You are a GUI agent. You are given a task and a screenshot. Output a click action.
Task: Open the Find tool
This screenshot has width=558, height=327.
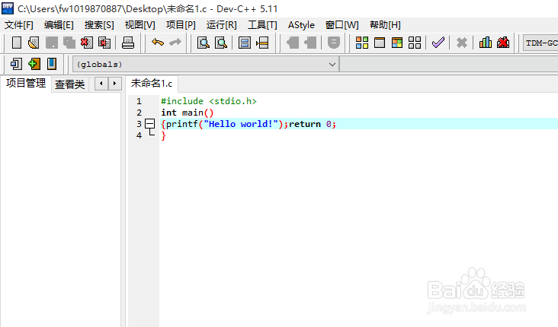[204, 43]
